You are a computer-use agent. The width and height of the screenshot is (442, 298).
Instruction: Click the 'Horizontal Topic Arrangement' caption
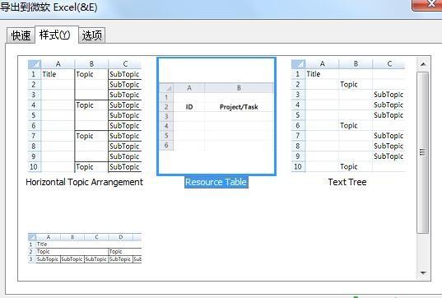tap(84, 182)
